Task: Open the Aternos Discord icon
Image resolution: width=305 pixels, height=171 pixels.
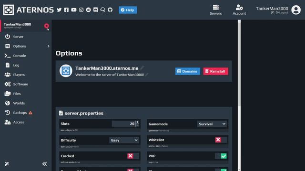Action: pyautogui.click(x=95, y=9)
